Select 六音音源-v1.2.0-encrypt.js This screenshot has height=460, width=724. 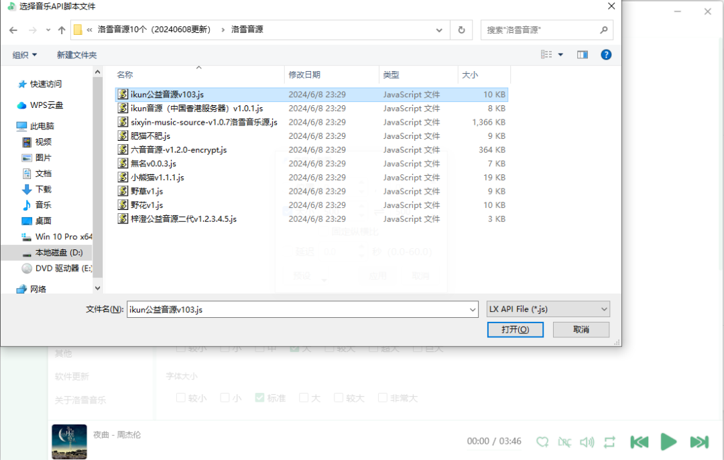tap(312, 150)
